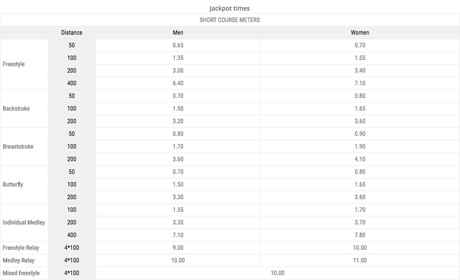
Task: Click the Women column header
Action: (360, 33)
